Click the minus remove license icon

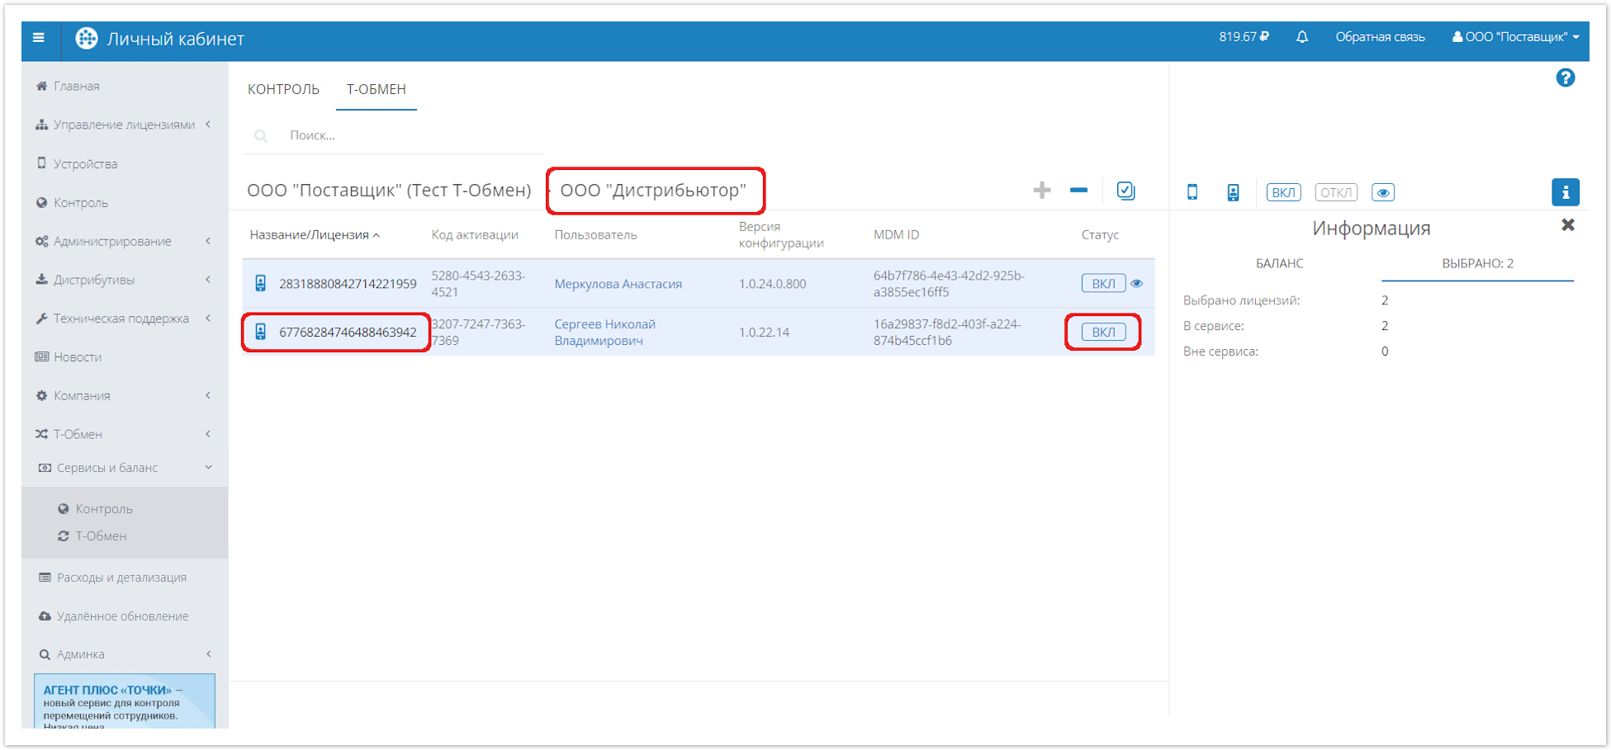1078,191
